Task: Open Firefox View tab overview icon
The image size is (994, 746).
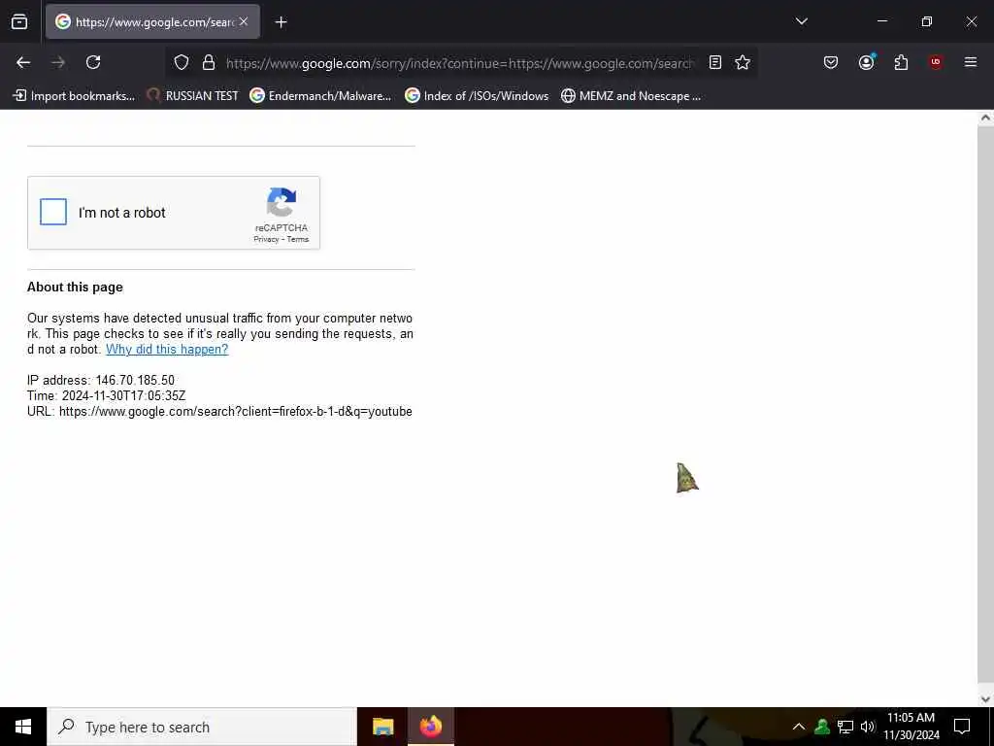Action: [x=19, y=22]
